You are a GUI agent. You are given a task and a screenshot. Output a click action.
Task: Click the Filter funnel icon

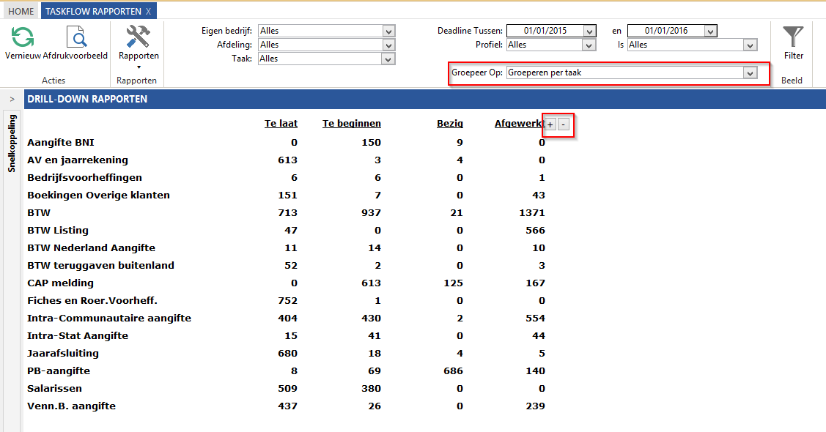(x=793, y=37)
